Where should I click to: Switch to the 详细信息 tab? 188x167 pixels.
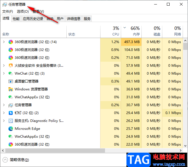(x=73, y=19)
